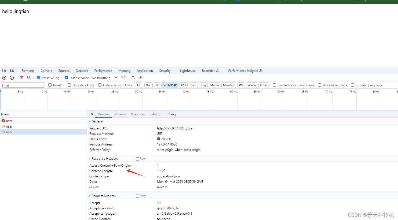
Task: Show the Response tab of request
Action: (138, 114)
